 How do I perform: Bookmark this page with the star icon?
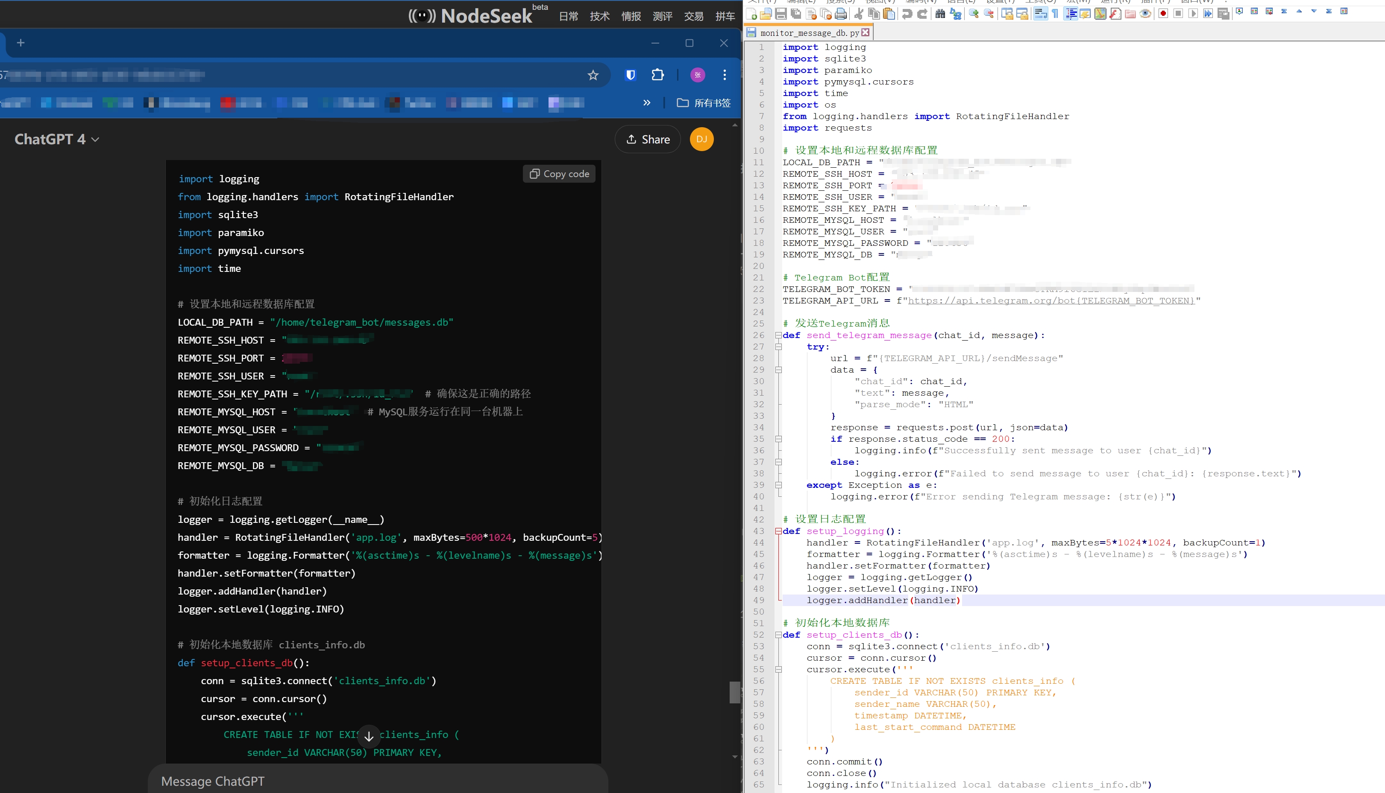(x=593, y=75)
